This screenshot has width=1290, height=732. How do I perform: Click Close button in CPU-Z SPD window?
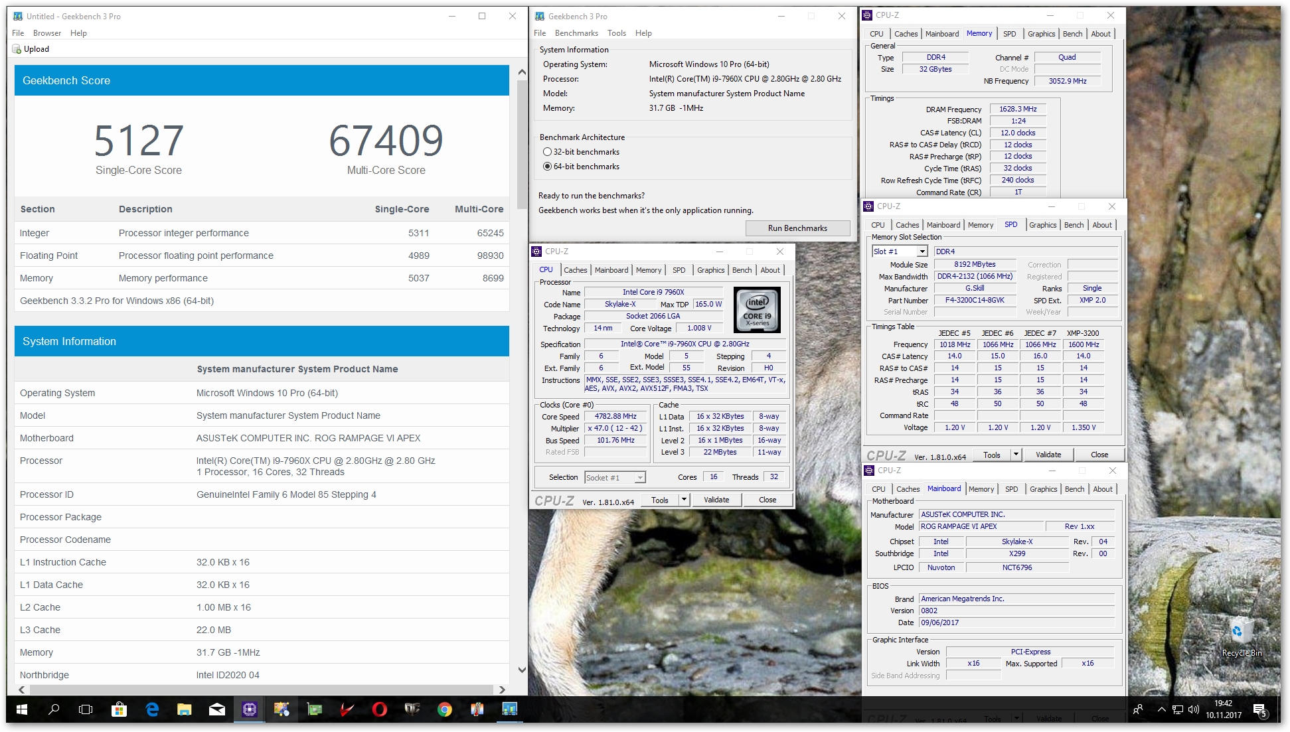1099,455
